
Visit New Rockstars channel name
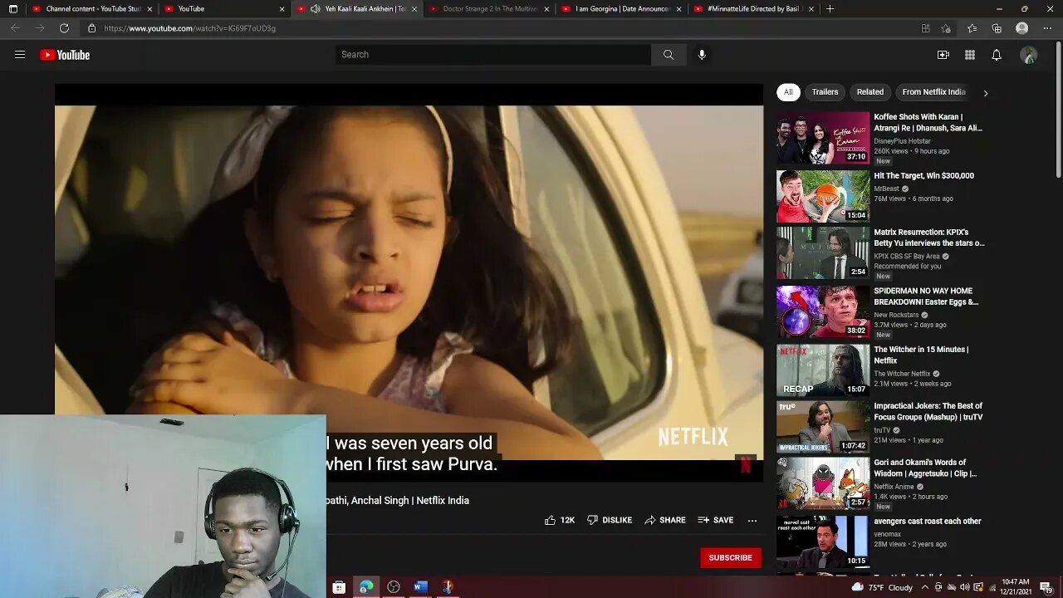pos(896,315)
